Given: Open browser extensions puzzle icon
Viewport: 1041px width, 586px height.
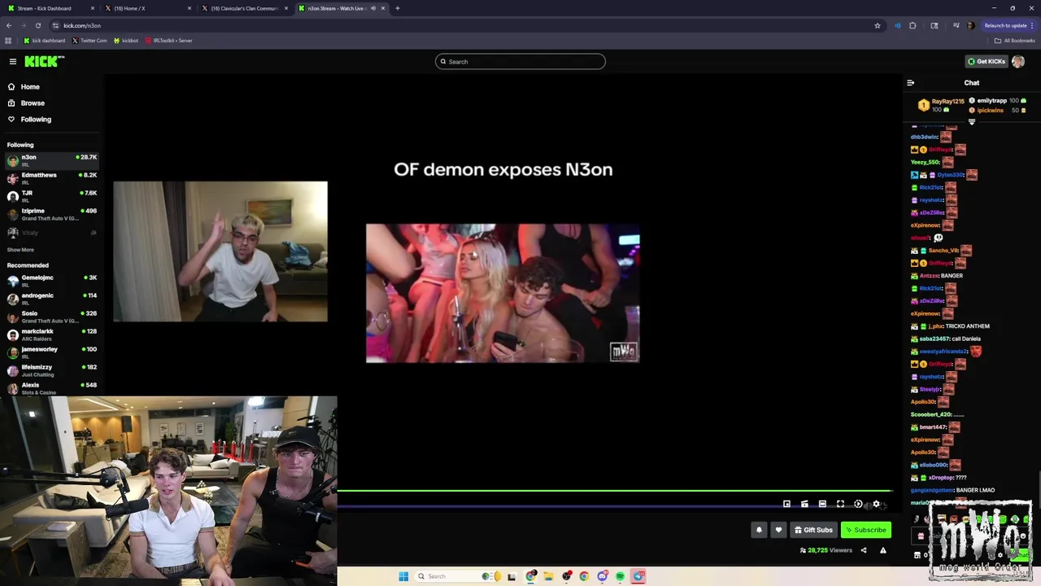Looking at the screenshot, I should (913, 25).
